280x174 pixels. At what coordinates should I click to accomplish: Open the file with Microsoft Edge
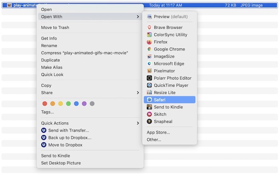(170, 64)
